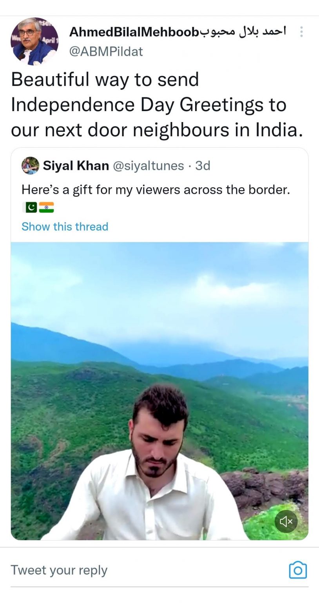Click the Urdu name text in the header
This screenshot has width=319, height=603.
tap(243, 31)
